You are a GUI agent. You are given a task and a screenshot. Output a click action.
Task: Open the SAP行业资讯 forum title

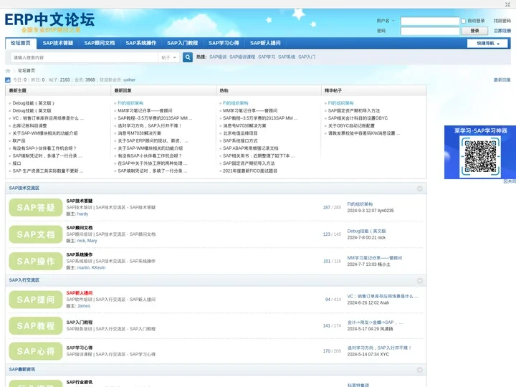pyautogui.click(x=80, y=383)
